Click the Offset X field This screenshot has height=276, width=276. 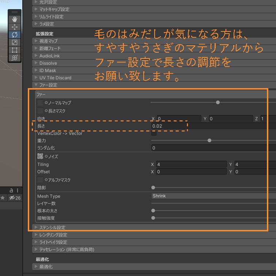(x=192, y=172)
